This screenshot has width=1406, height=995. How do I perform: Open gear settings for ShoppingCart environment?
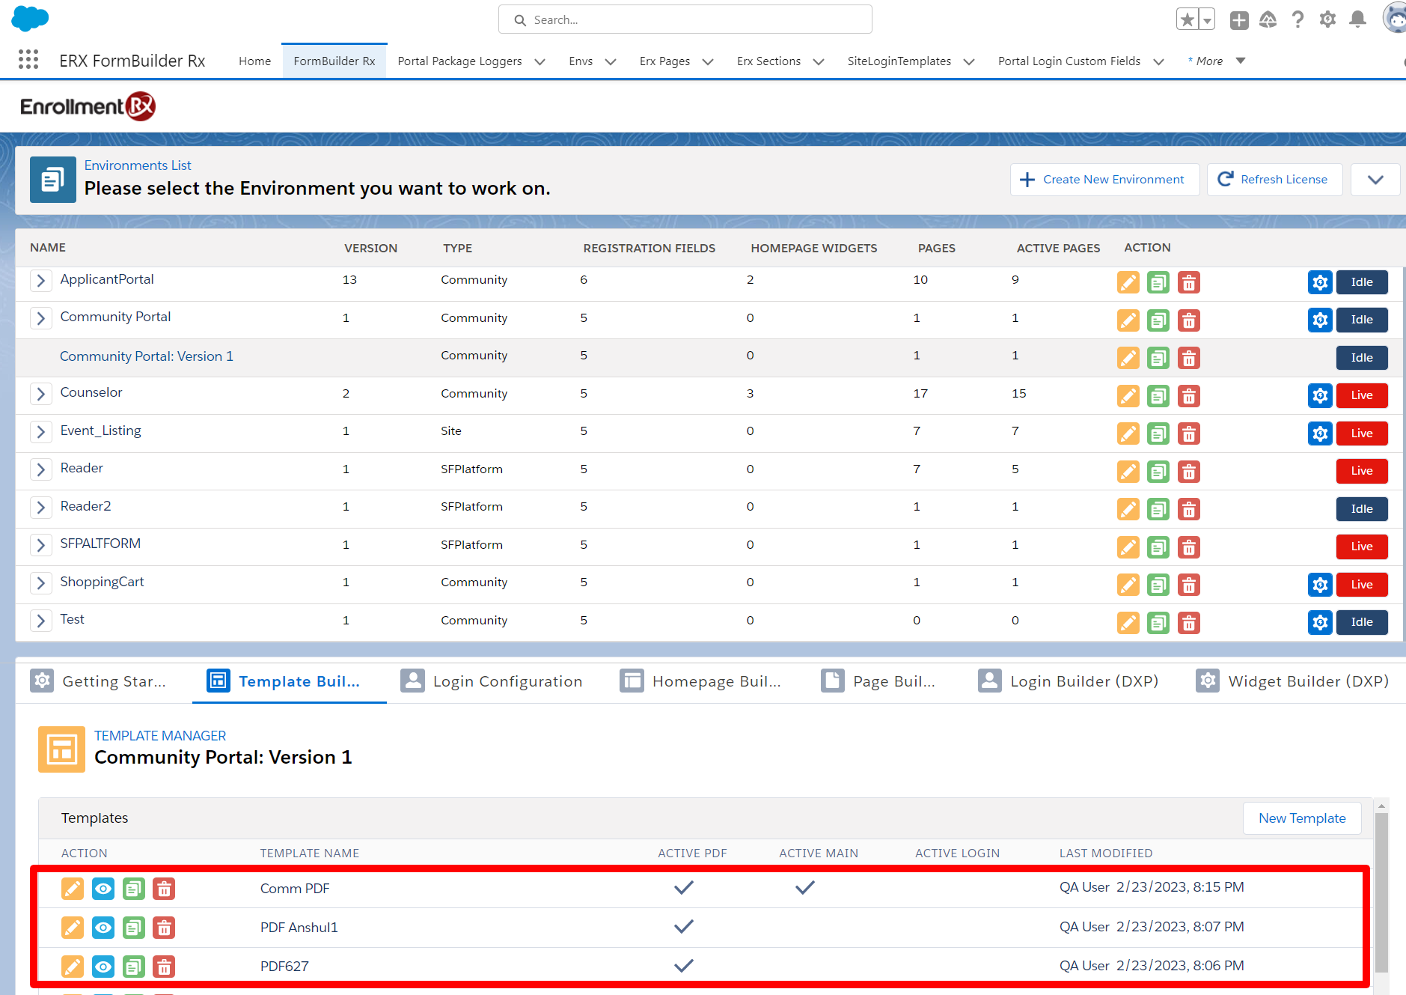1320,584
